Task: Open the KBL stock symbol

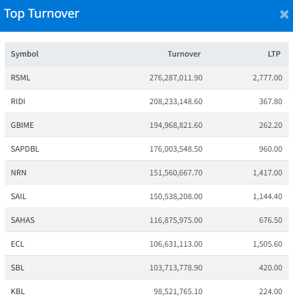Action: coord(18,292)
